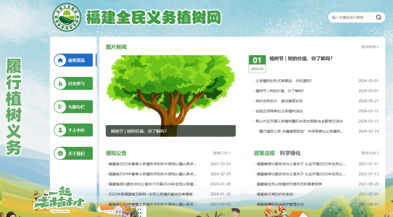Go to 个人中心 menu item

(74, 130)
